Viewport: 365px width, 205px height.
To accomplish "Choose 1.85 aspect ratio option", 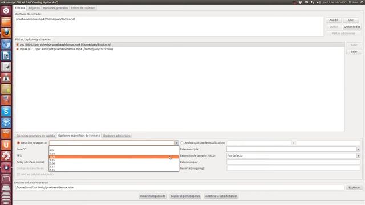I will (x=113, y=160).
